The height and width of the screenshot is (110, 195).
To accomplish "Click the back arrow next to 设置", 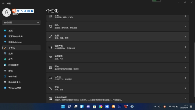I will click(3, 3).
